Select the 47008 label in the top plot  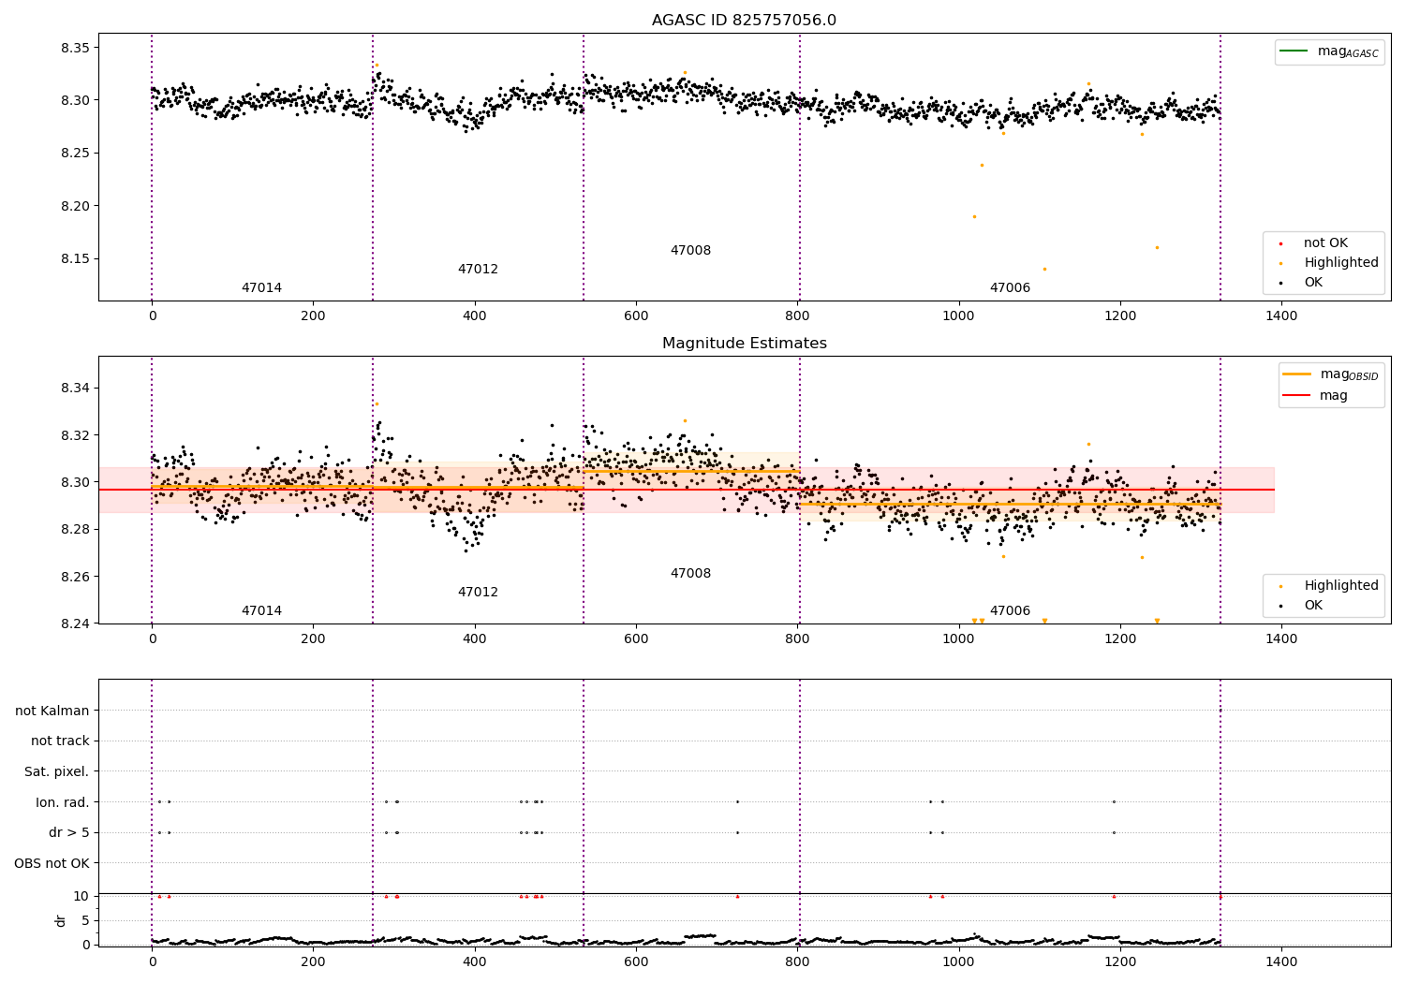690,251
